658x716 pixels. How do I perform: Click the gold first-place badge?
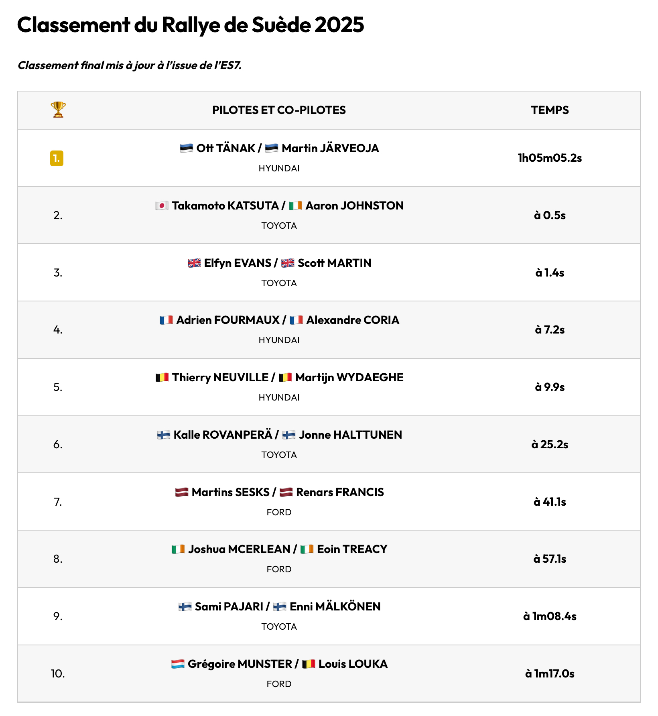pyautogui.click(x=57, y=158)
